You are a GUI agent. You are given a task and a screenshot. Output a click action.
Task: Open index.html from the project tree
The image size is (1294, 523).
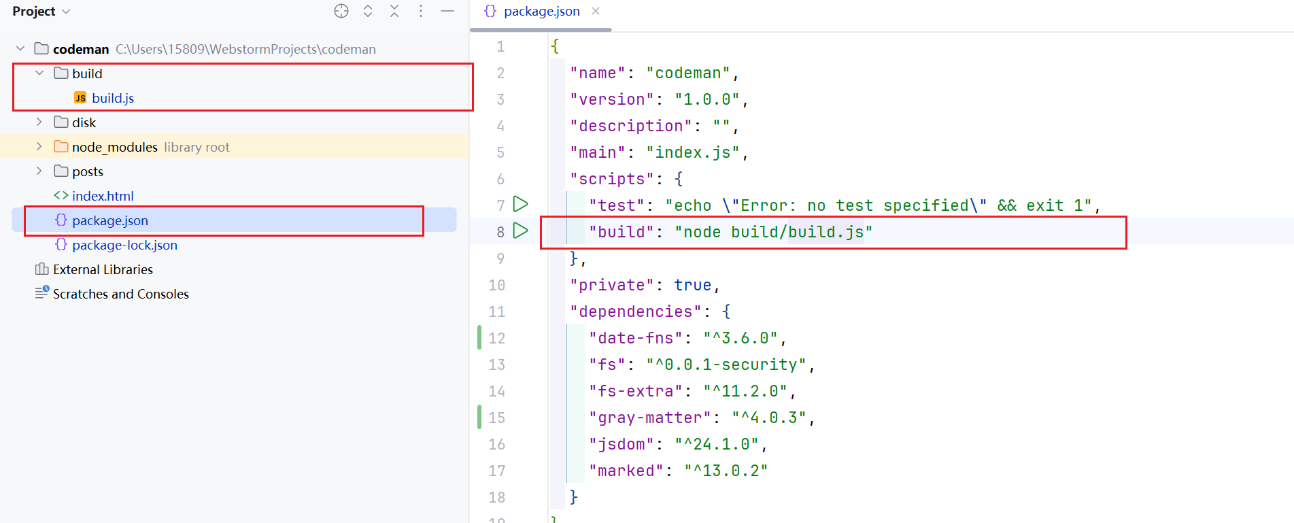(103, 196)
